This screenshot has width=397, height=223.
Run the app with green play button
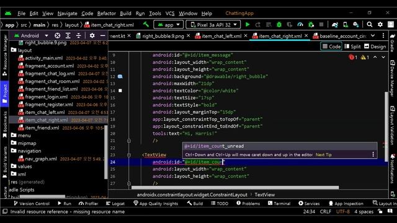[x=248, y=25]
